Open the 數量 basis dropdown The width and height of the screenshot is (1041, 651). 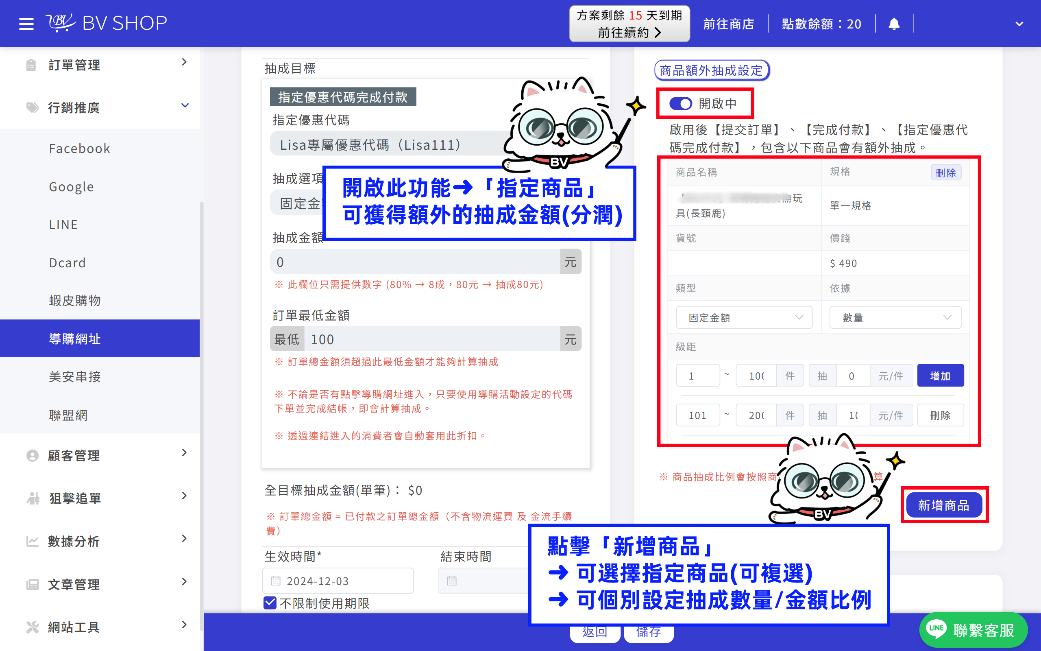pos(895,317)
